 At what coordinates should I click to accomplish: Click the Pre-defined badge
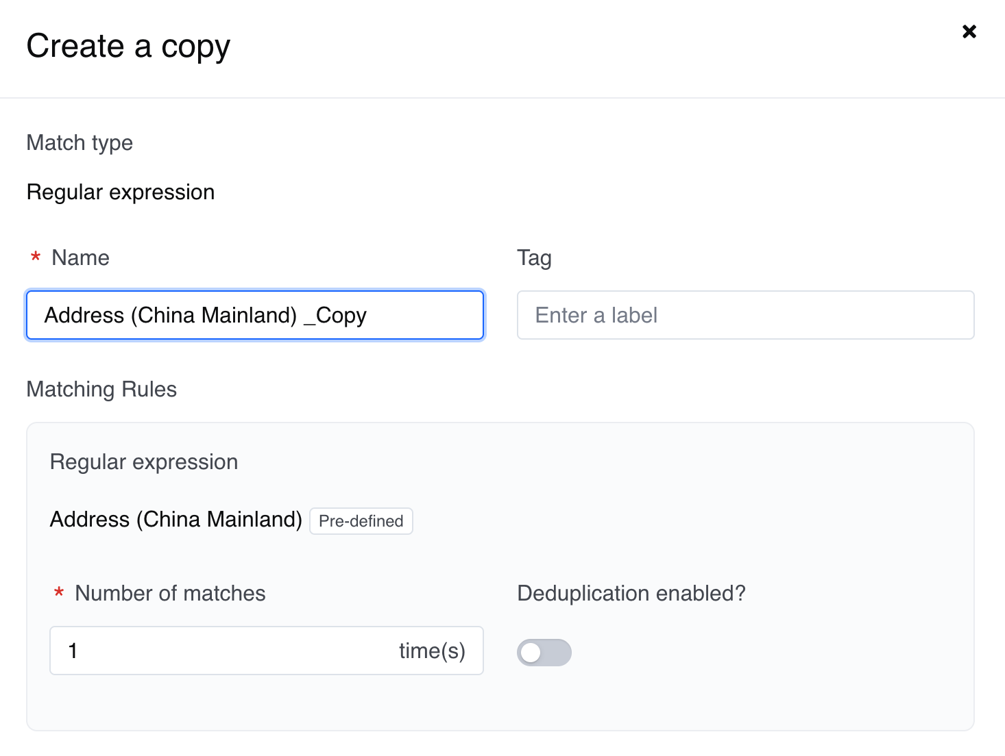pos(361,521)
